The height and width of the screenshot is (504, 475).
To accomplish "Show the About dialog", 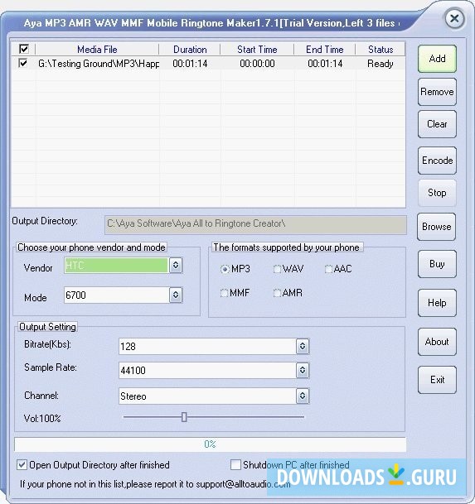I will pos(437,342).
